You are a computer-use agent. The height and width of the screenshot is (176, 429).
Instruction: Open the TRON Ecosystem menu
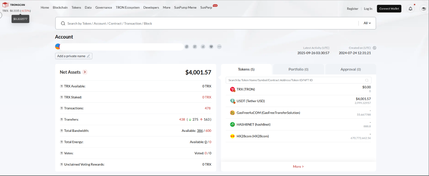(128, 7)
